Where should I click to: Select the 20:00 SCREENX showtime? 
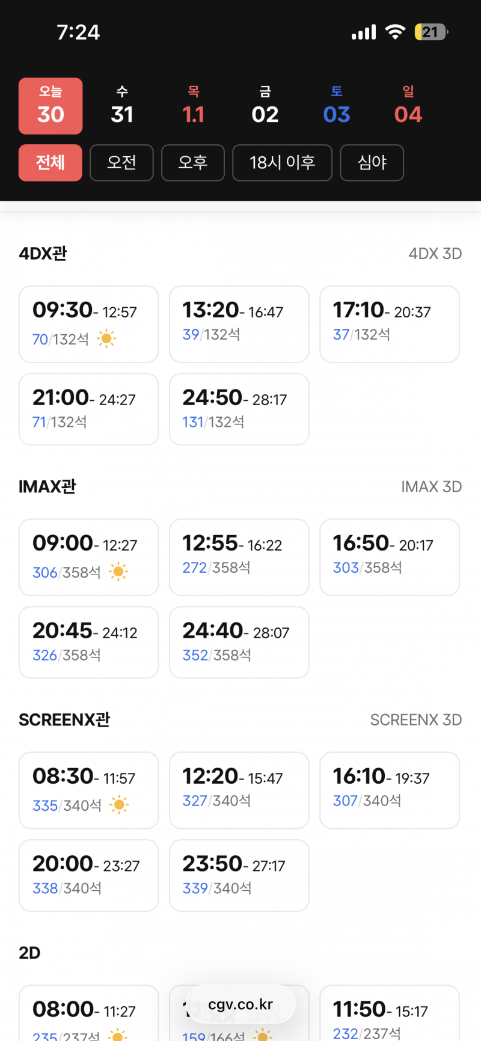[x=88, y=875]
